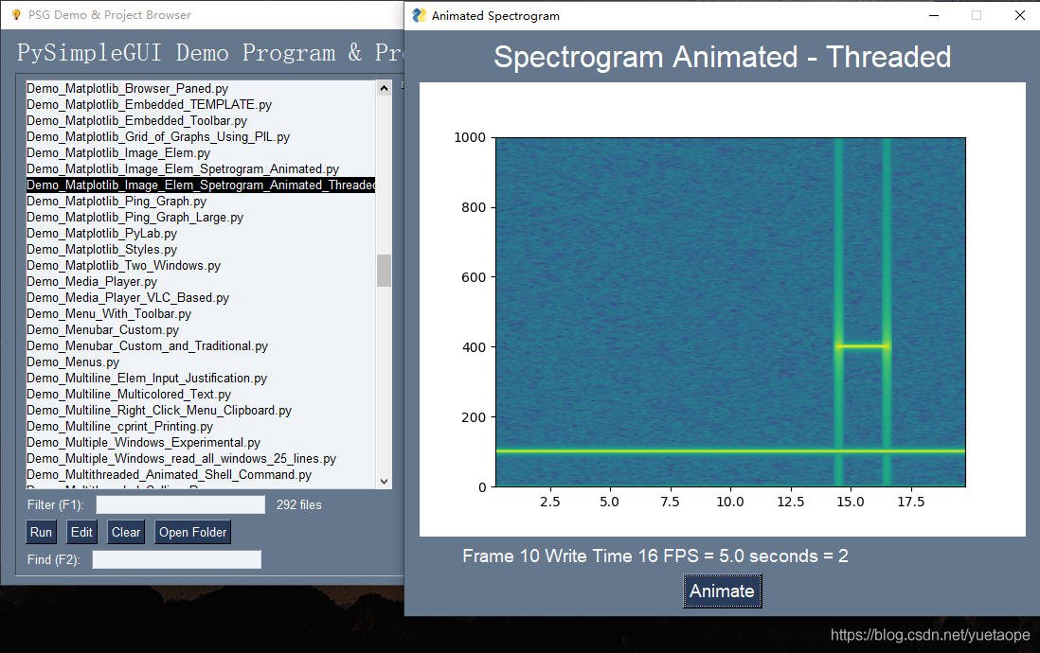This screenshot has width=1040, height=653.
Task: Select Demo_Matplotlib_Embedded_Toolbar.py
Action: (x=200, y=120)
